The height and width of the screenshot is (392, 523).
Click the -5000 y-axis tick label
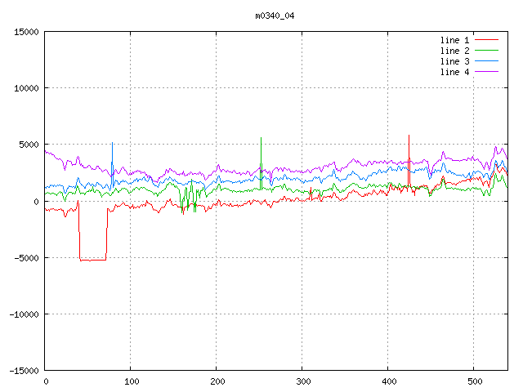tap(26, 258)
